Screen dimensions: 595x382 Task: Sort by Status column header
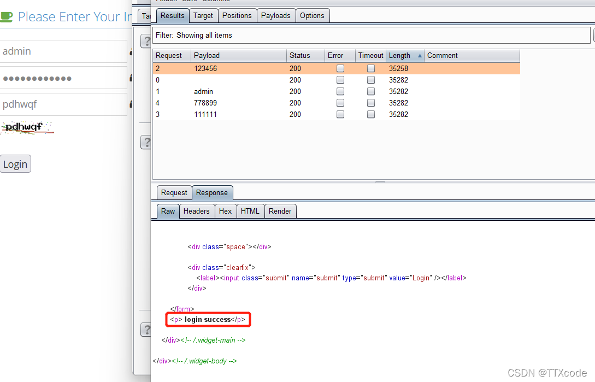(x=305, y=55)
